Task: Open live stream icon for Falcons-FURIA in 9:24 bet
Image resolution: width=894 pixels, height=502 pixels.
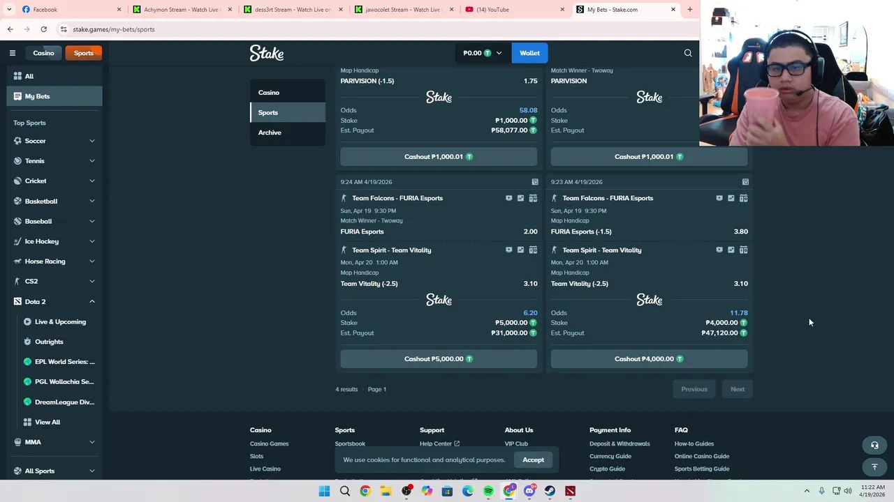Action: 508,198
